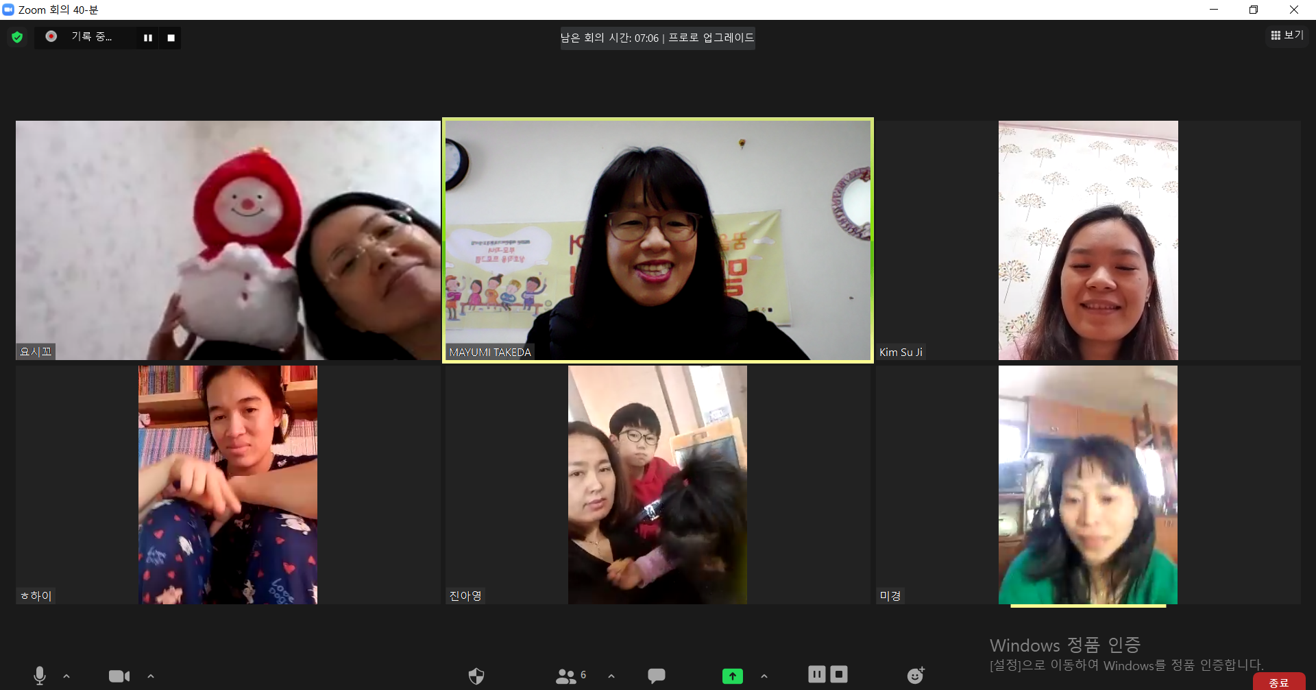This screenshot has height=690, width=1316.
Task: Click the 미경 name label
Action: coord(890,595)
